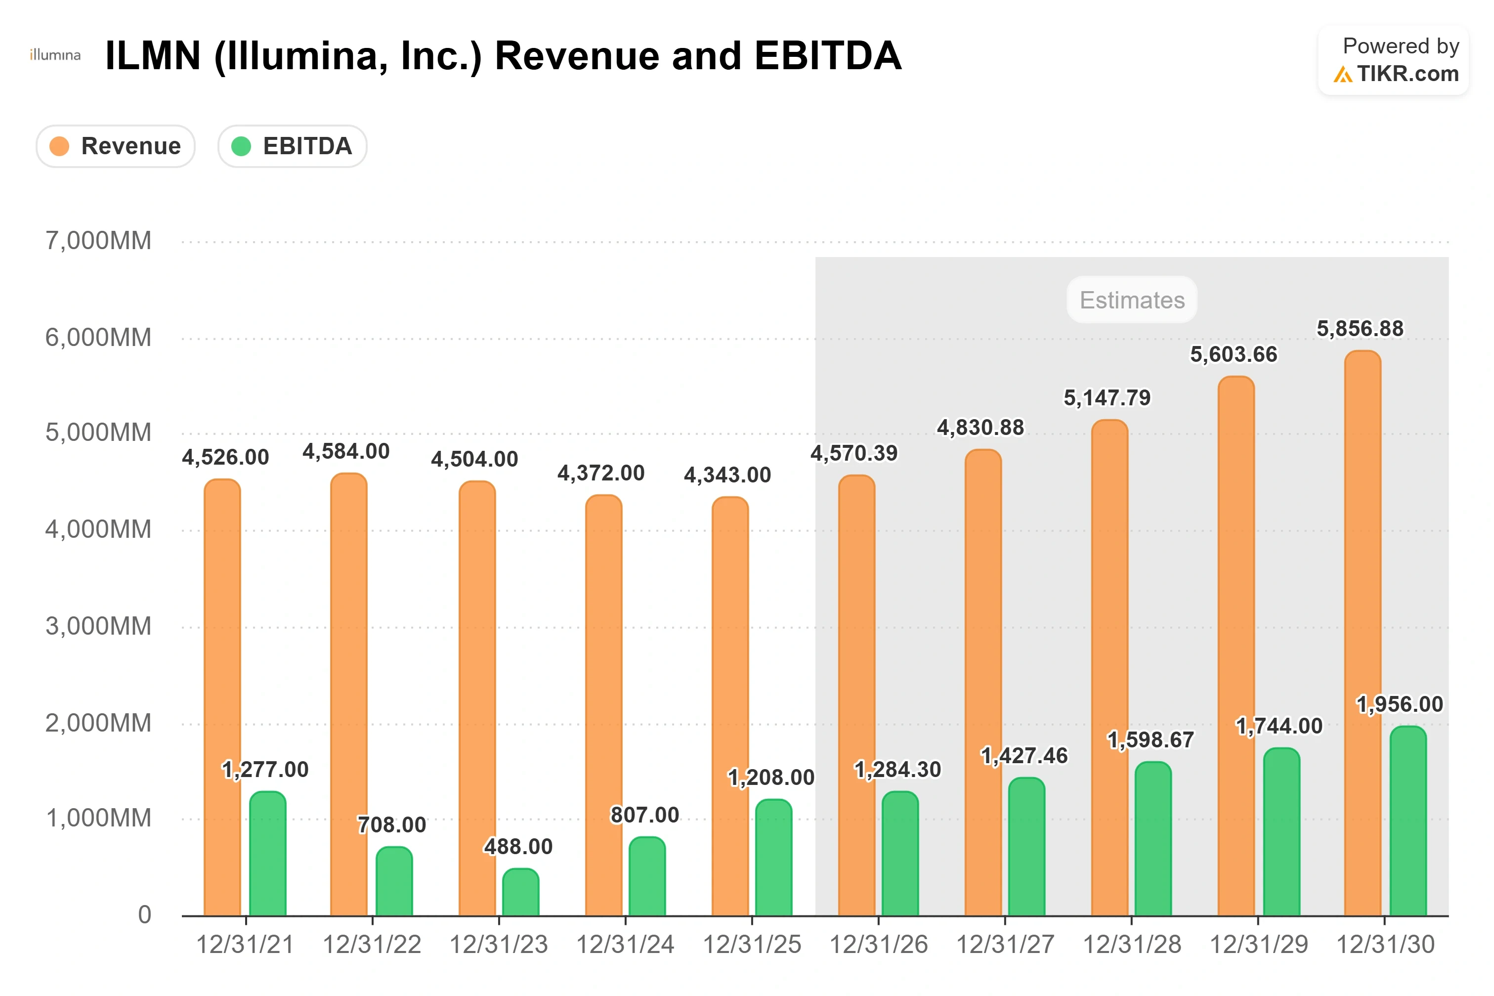
Task: Click the Illumina logo
Action: [55, 55]
